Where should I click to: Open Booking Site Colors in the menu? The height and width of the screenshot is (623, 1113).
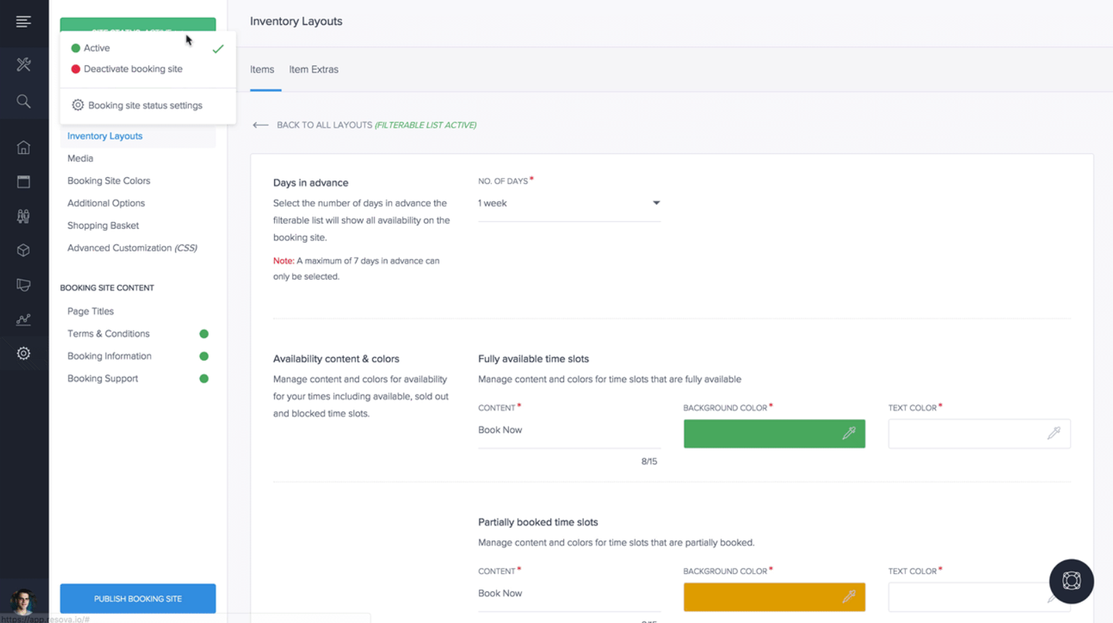click(109, 181)
